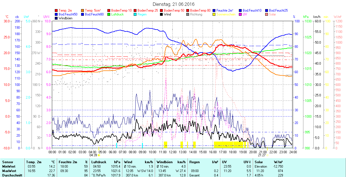Image resolution: width=346 pixels, height=177 pixels.
Task: Click the pressure trend ^0.7hPa/h
Action: tap(99, 175)
